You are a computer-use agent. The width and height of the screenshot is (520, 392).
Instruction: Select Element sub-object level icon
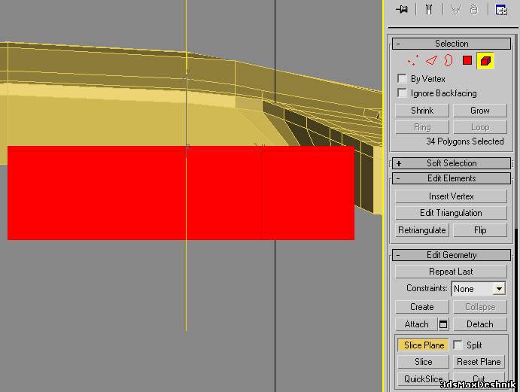tap(485, 61)
